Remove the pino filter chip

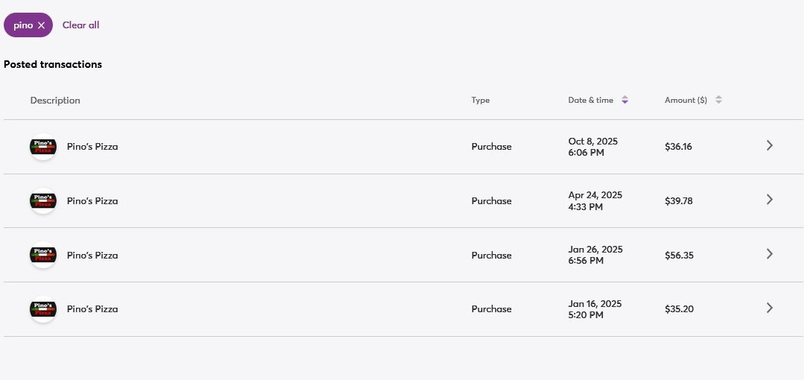pos(42,25)
